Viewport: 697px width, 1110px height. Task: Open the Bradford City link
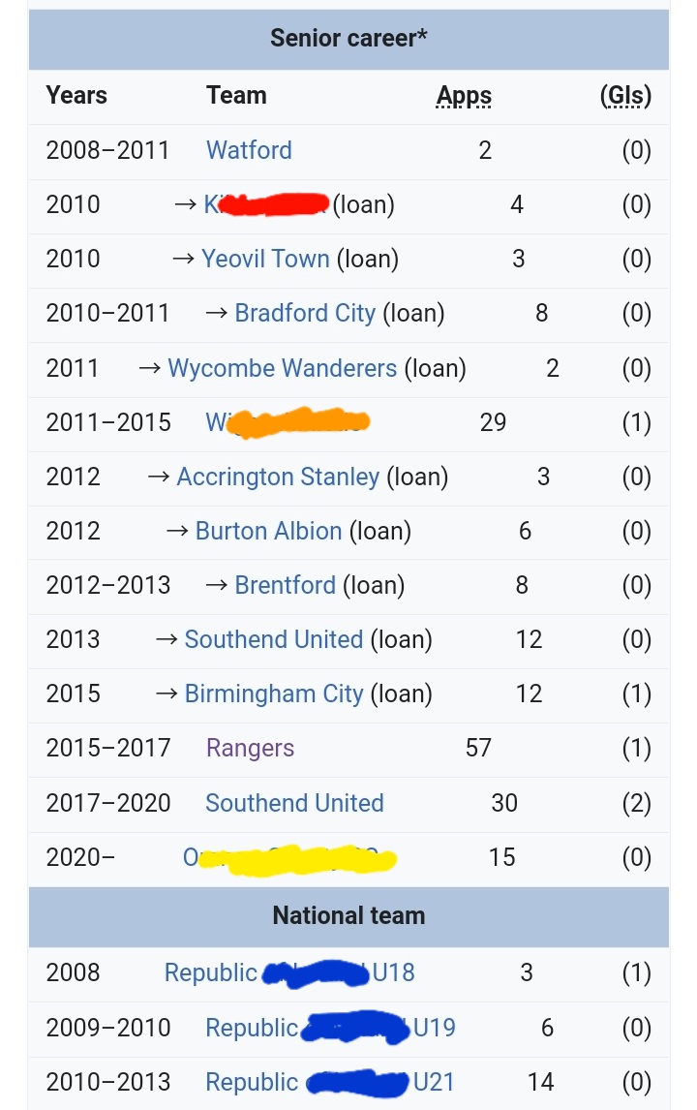304,313
